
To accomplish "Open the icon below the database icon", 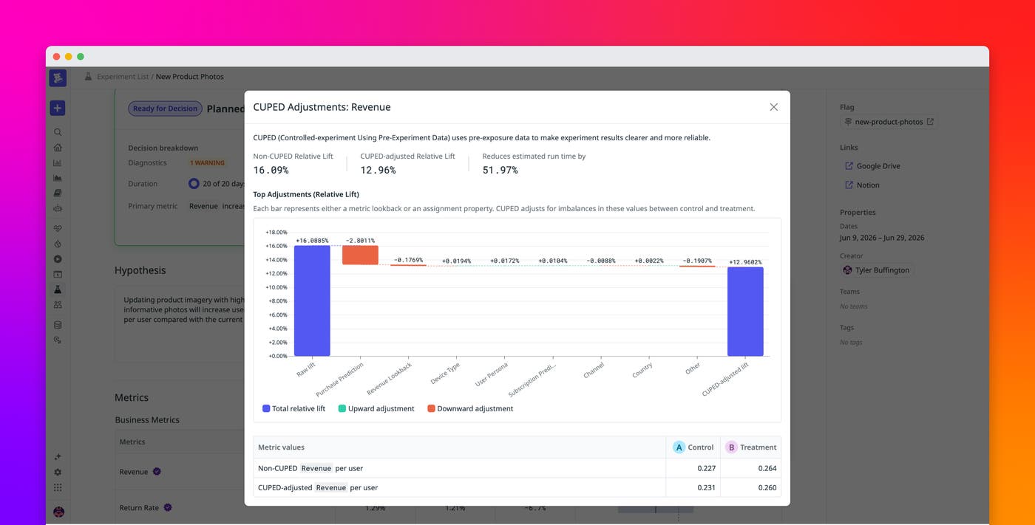I will click(58, 340).
